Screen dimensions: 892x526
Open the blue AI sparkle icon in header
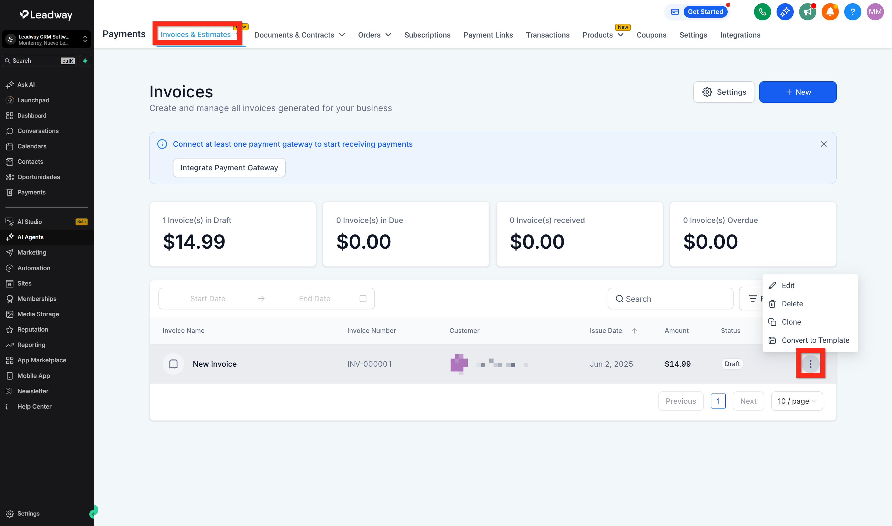(785, 12)
